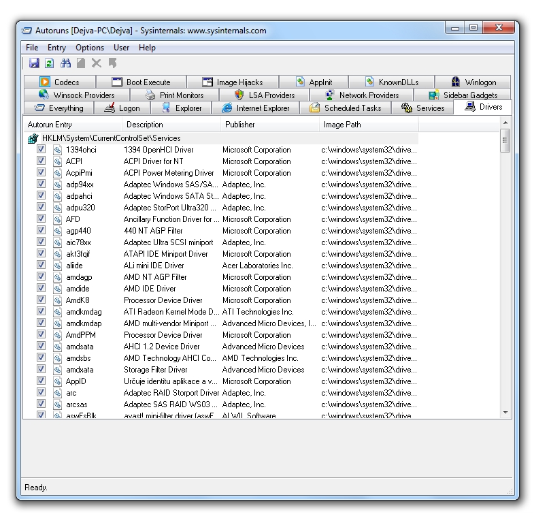Click the file icon beside AcpiPmi
This screenshot has width=549, height=525.
[57, 173]
